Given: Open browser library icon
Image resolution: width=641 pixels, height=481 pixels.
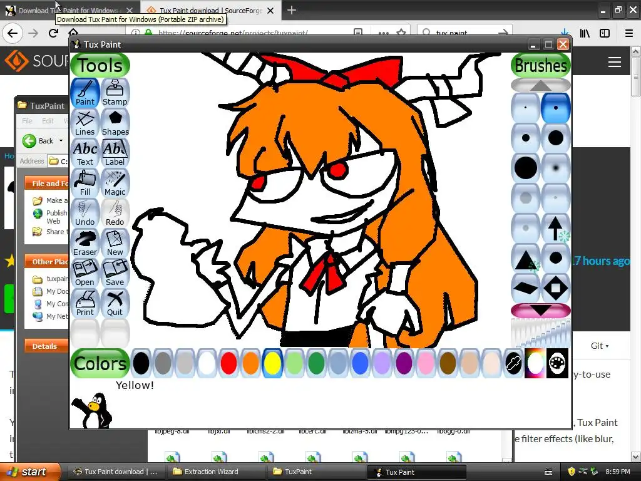Looking at the screenshot, I should [585, 33].
